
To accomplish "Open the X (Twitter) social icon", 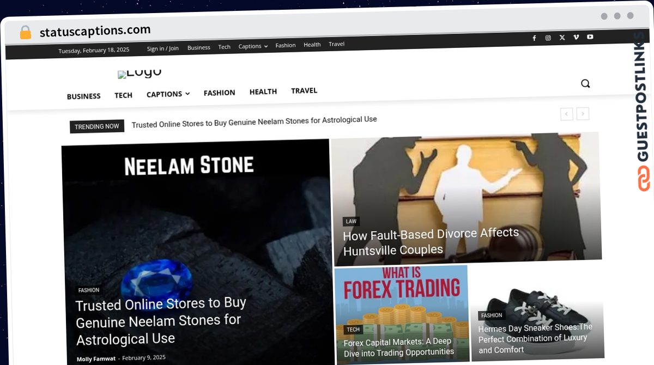I will (x=562, y=38).
